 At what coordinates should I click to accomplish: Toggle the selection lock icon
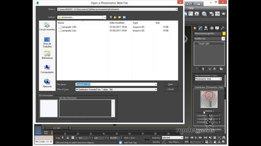68,138
